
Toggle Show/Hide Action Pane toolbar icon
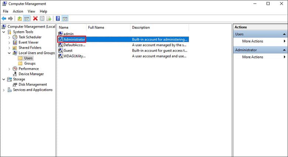coord(65,18)
